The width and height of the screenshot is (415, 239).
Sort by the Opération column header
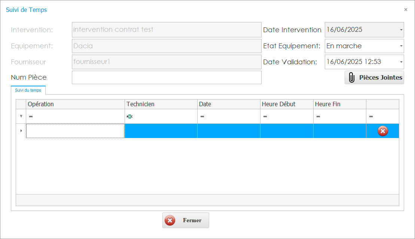pyautogui.click(x=75, y=104)
